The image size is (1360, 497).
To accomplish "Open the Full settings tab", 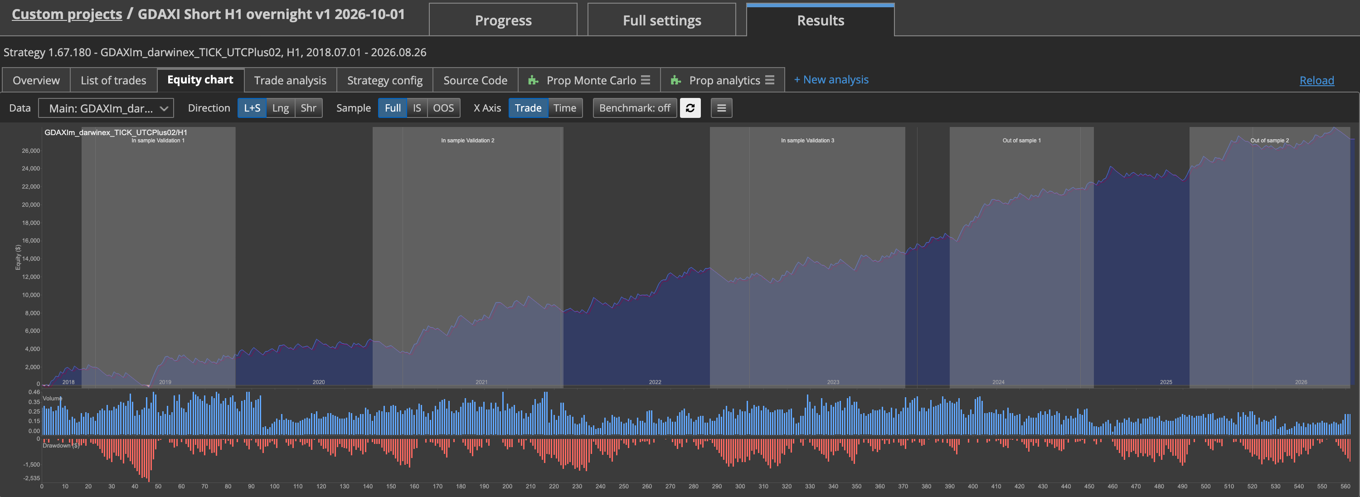I will [x=661, y=20].
